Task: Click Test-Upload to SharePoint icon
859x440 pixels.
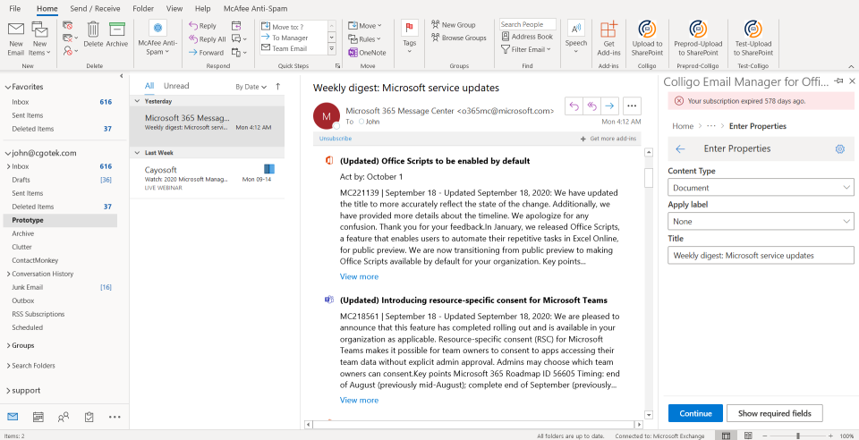Action: point(753,38)
